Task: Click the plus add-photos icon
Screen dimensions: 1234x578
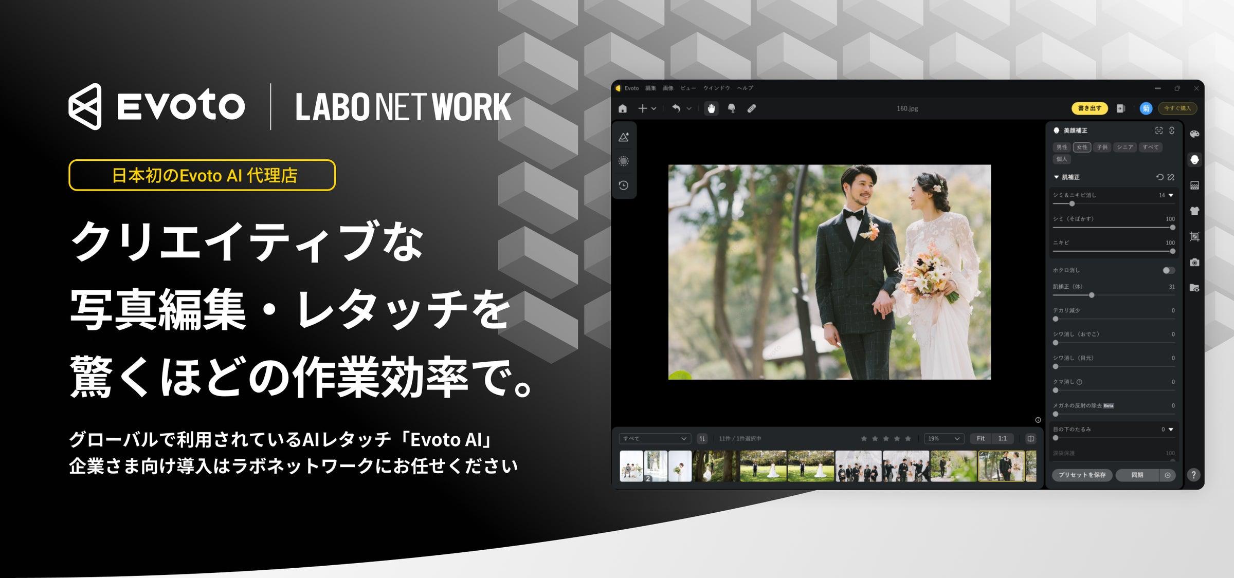Action: coord(643,108)
